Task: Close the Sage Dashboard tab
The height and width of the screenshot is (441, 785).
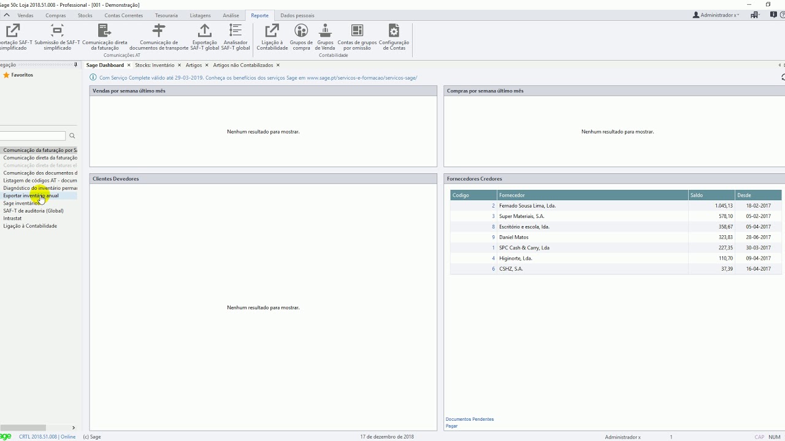Action: click(x=129, y=65)
